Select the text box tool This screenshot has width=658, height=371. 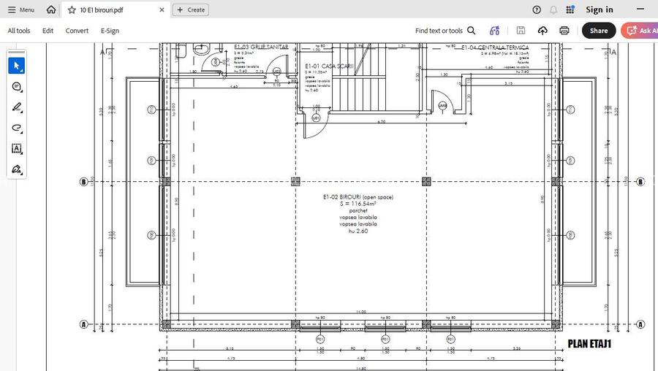(x=16, y=148)
